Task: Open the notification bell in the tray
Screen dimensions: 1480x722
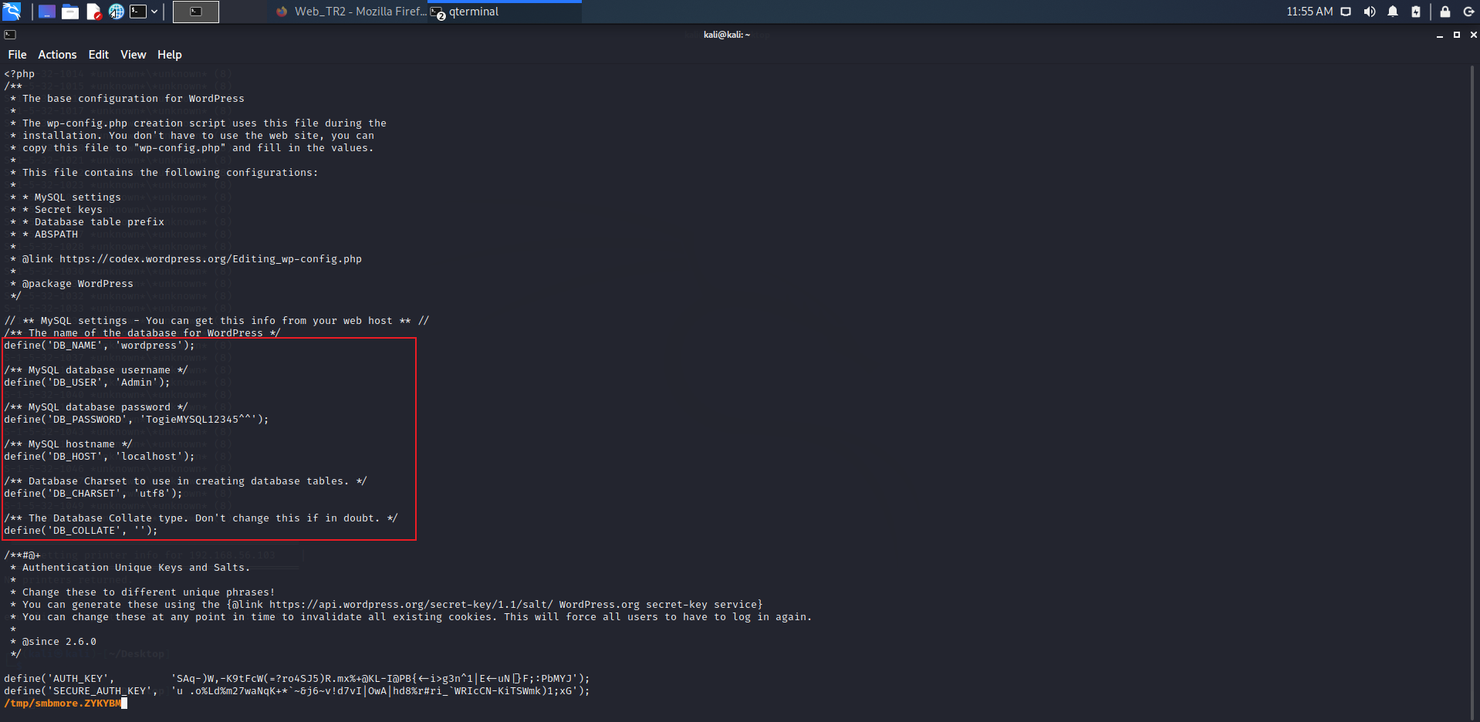Action: pyautogui.click(x=1393, y=12)
